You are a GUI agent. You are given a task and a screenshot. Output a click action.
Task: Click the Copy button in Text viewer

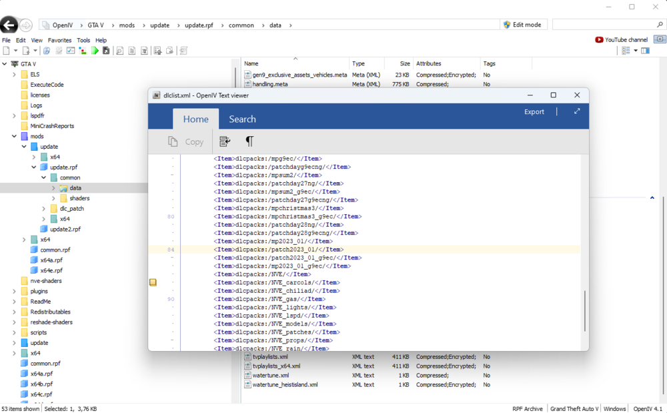(x=185, y=141)
